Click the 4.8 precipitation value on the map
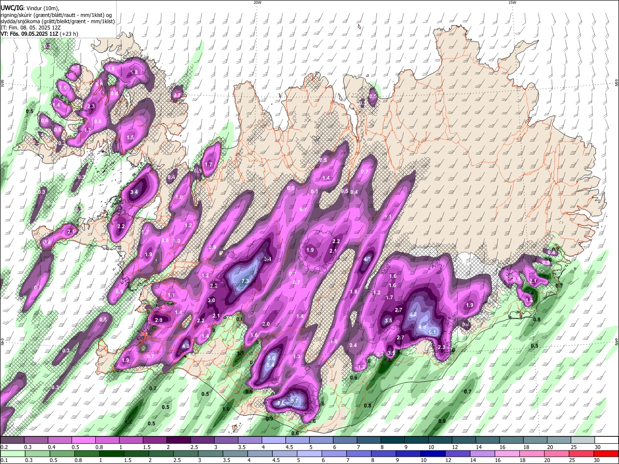 (x=422, y=327)
